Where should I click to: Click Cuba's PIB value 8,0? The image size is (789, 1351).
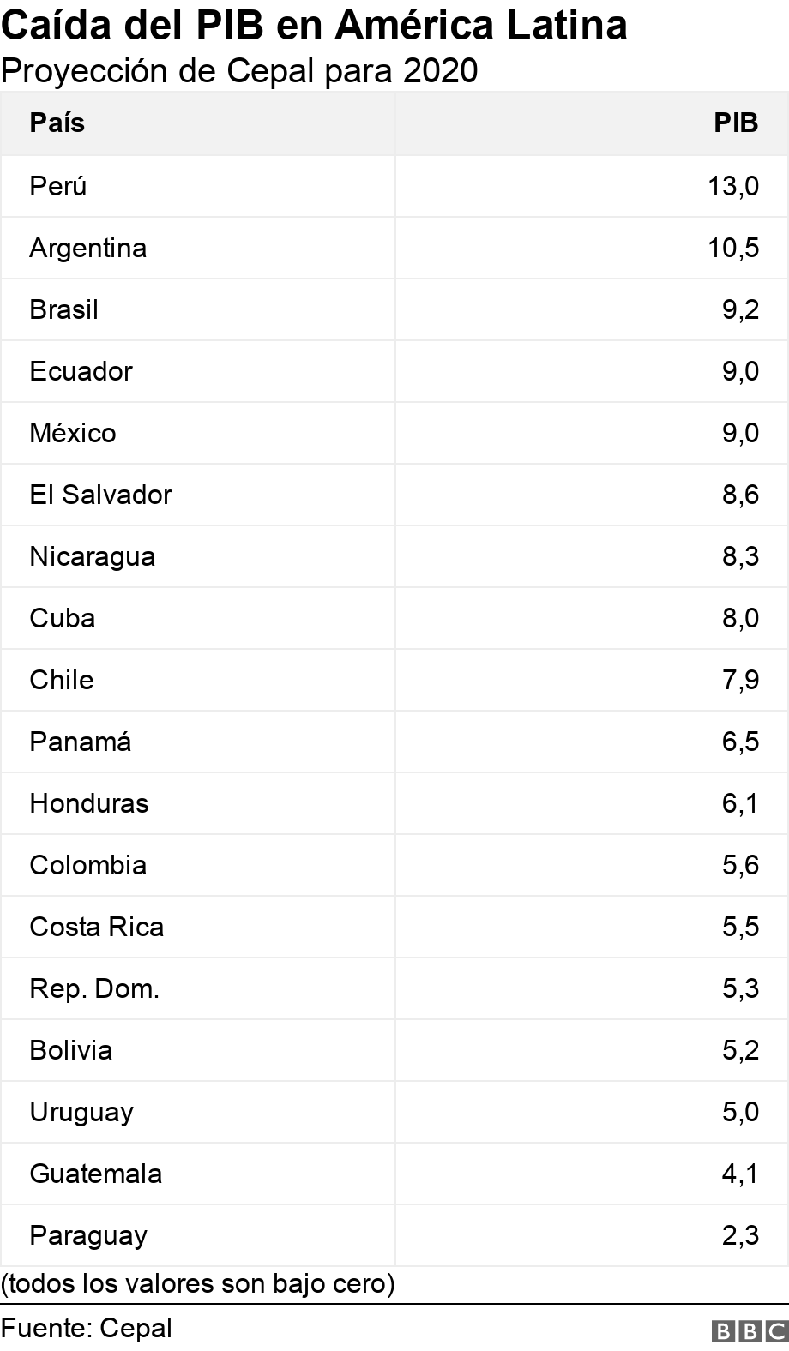[x=740, y=618]
